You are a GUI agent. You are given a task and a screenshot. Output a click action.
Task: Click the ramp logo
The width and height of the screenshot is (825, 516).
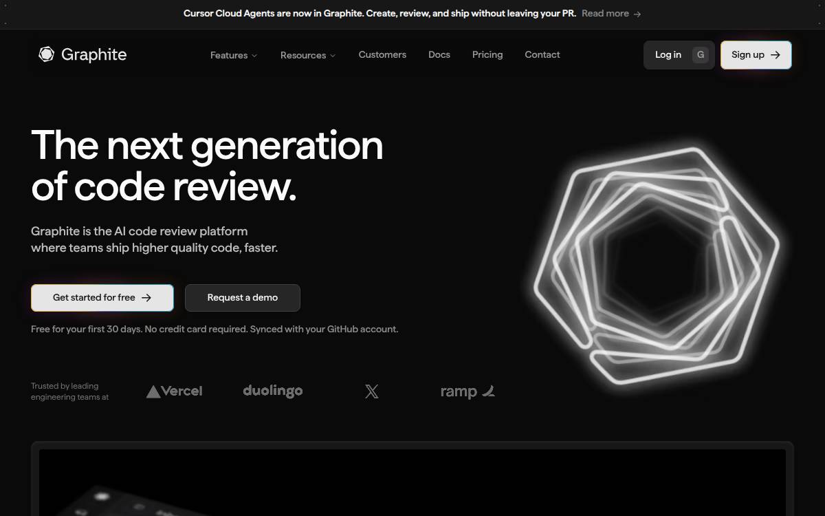(468, 391)
